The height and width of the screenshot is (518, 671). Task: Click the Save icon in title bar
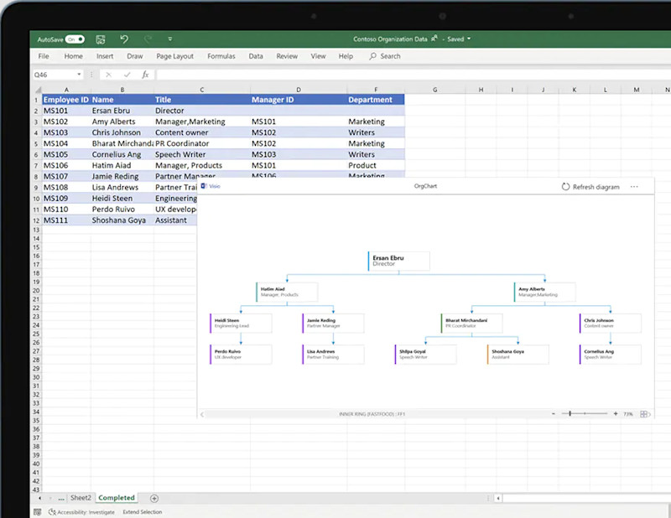pos(101,39)
